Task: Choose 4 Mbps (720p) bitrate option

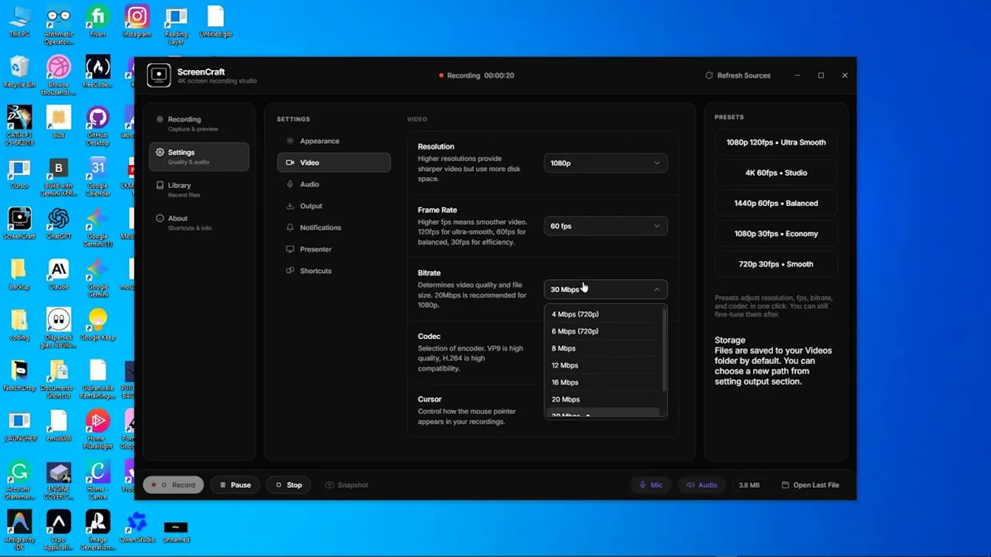Action: click(x=604, y=314)
